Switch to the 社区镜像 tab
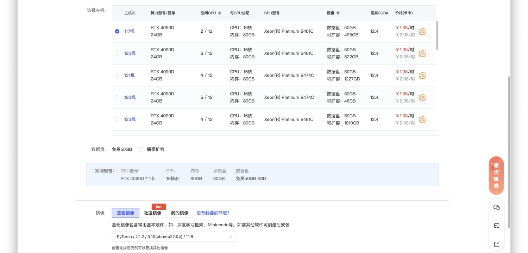The height and width of the screenshot is (253, 528). [x=153, y=213]
